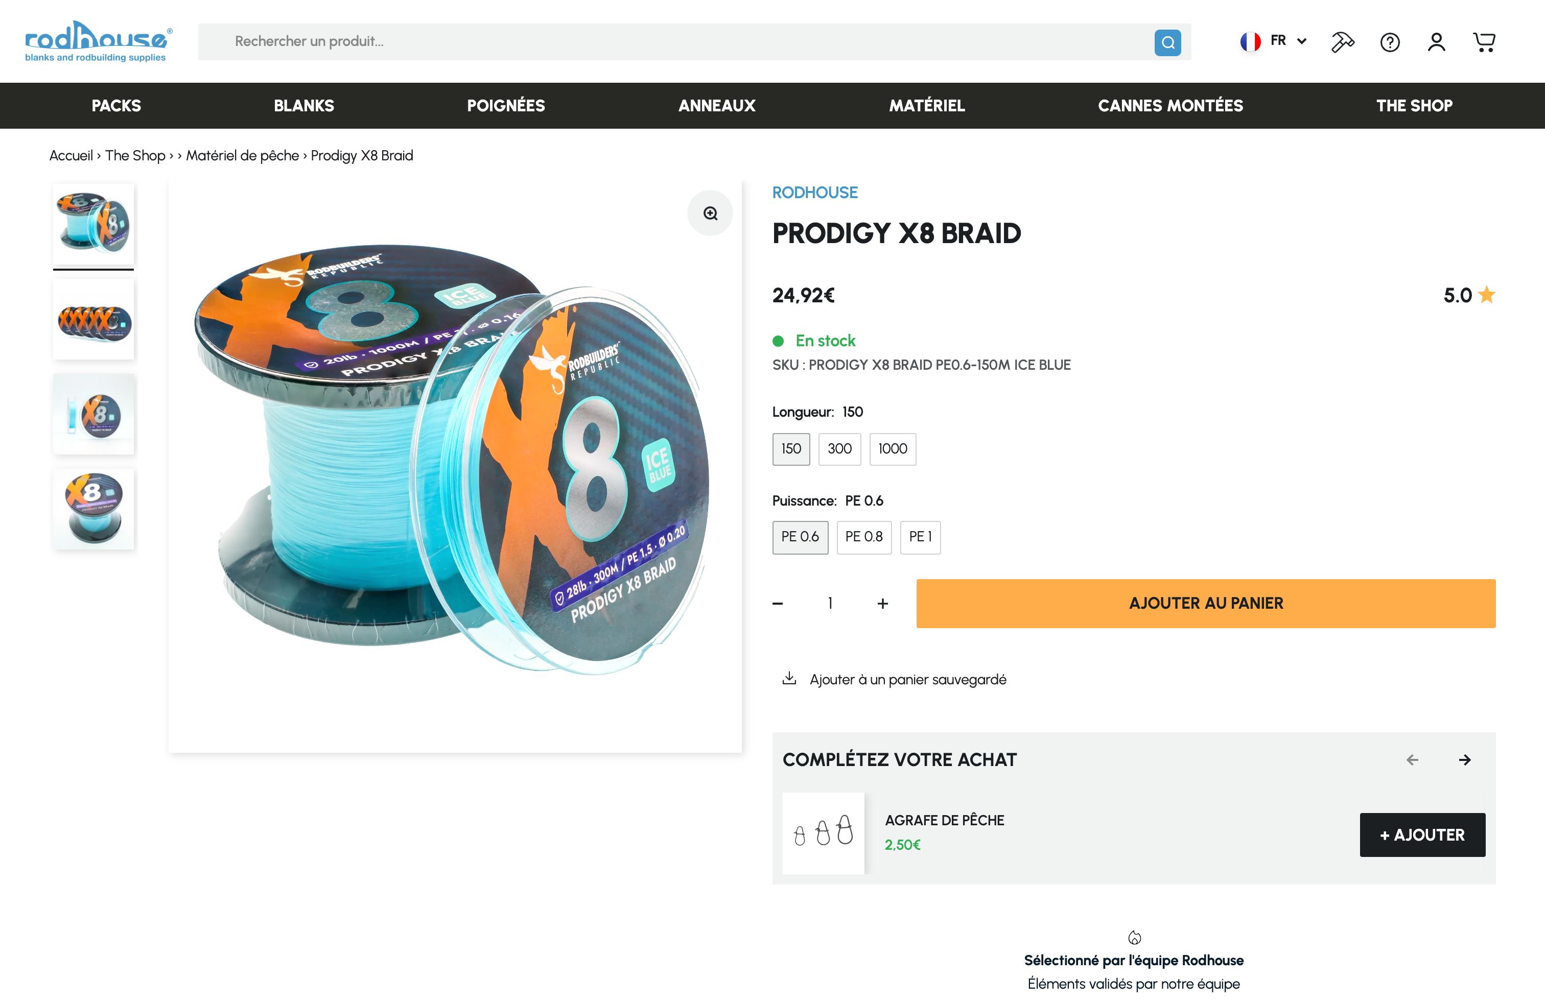Select the 1000 length option

(893, 449)
